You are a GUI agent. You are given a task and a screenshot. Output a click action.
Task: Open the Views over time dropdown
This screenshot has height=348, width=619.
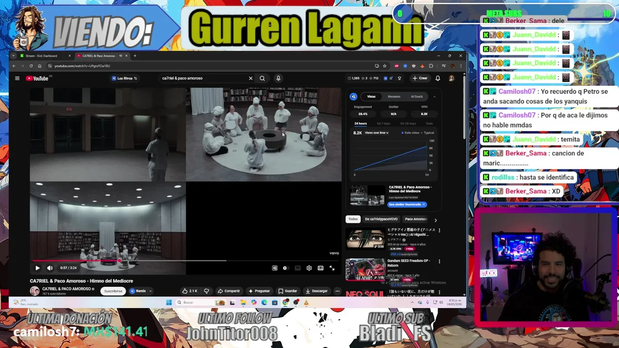pyautogui.click(x=377, y=133)
